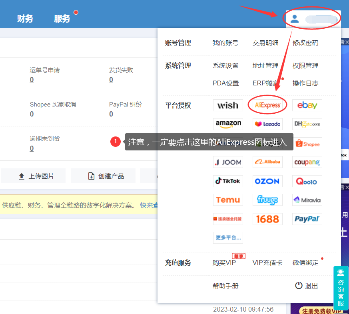Viewport: 349px width, 314px height.
Task: Open the Qoo10 platform authorization
Action: [307, 181]
